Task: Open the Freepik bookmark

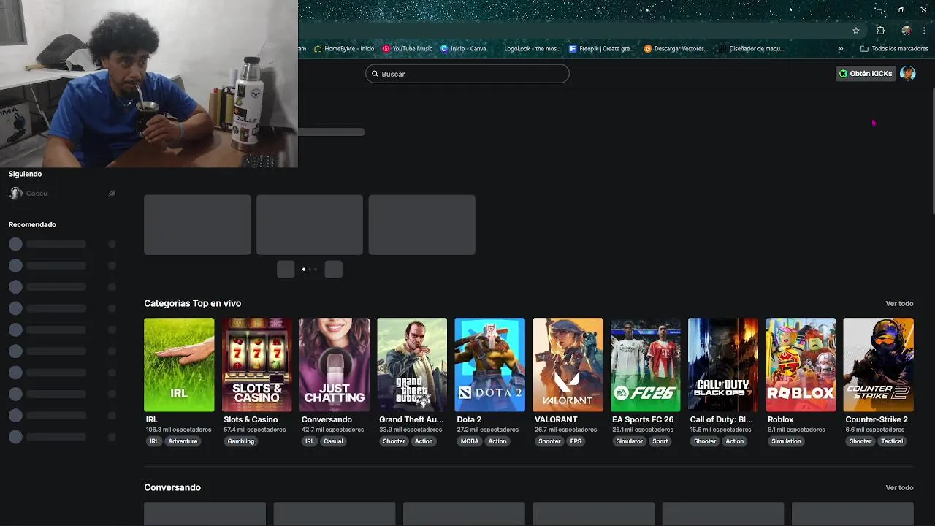Action: click(602, 49)
